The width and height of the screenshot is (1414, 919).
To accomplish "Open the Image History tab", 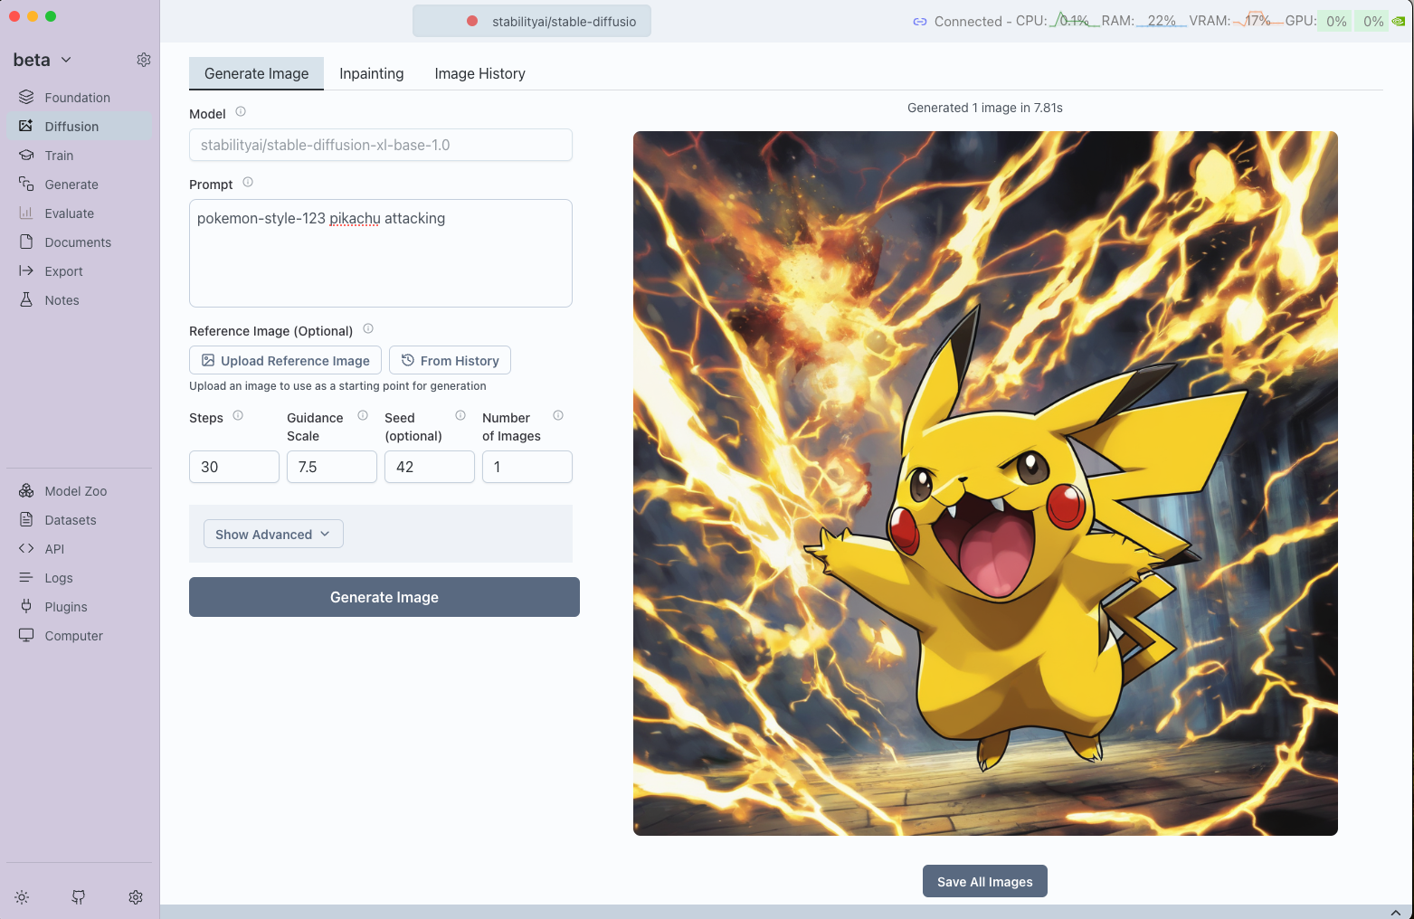I will pyautogui.click(x=479, y=73).
